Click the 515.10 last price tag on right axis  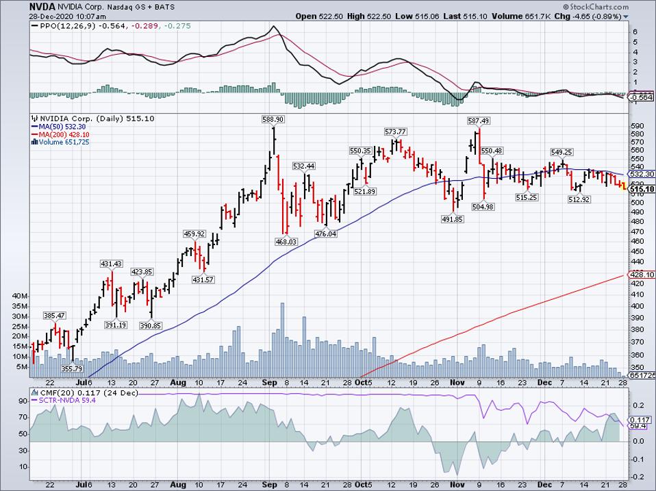point(642,190)
